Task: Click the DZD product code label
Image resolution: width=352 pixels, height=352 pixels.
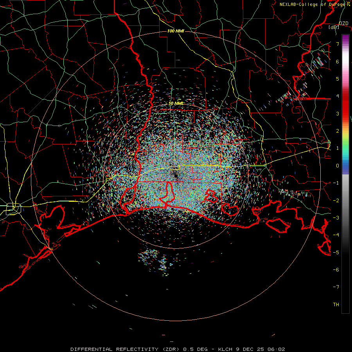Action: (344, 23)
